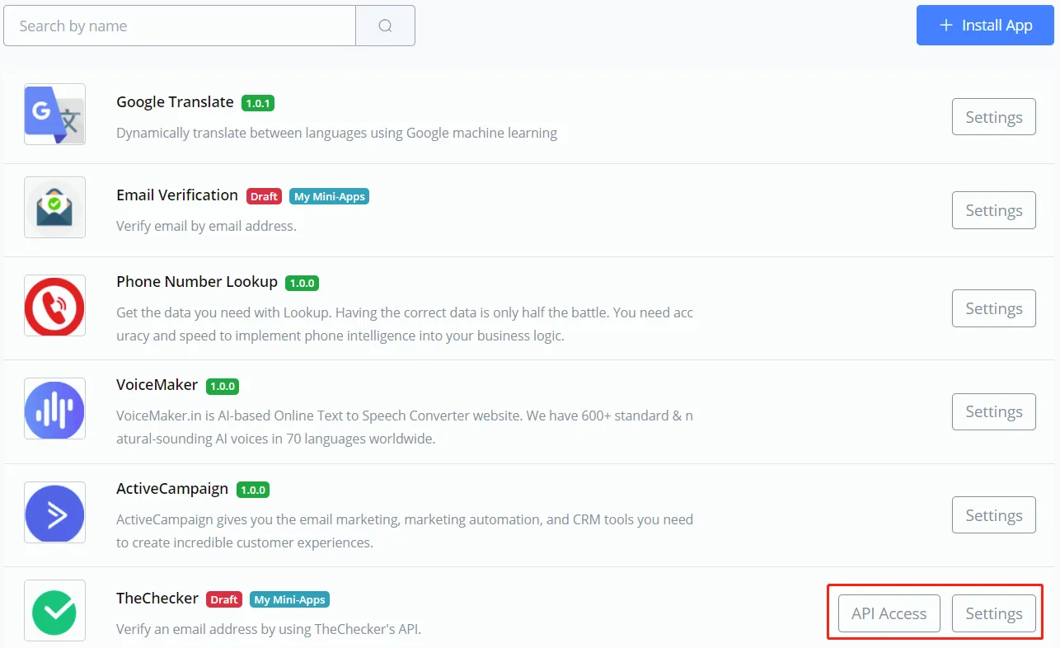This screenshot has width=1060, height=648.
Task: Select TheChecker app name
Action: [157, 599]
